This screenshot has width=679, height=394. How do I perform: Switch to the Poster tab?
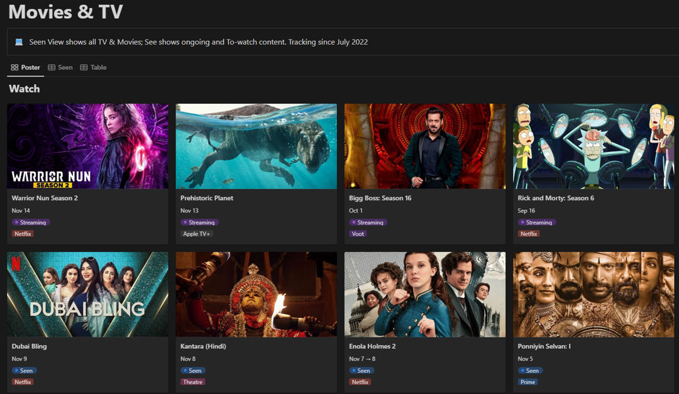26,67
